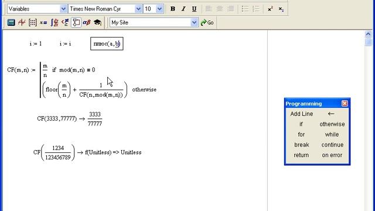Insert the otherwise statement from Programming palette
Viewport: 375px width, 211px height.
pyautogui.click(x=332, y=124)
